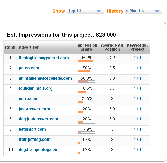
Task: Open the 1 / 1 keywords link for petco.com
Action: click(137, 68)
